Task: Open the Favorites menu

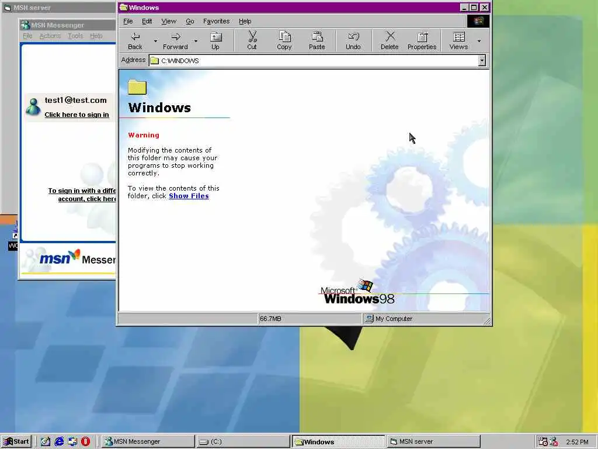Action: pos(216,22)
